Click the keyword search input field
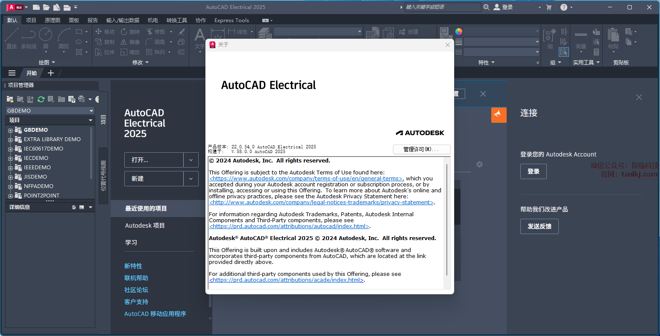Viewport: 660px width, 336px height. tap(443, 7)
